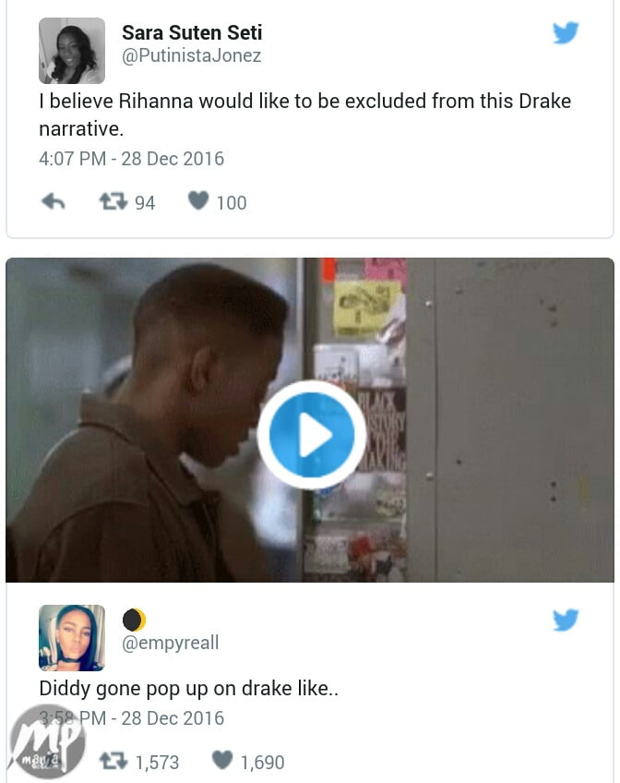
Task: Click the tweet text about Rihanna
Action: [305, 114]
